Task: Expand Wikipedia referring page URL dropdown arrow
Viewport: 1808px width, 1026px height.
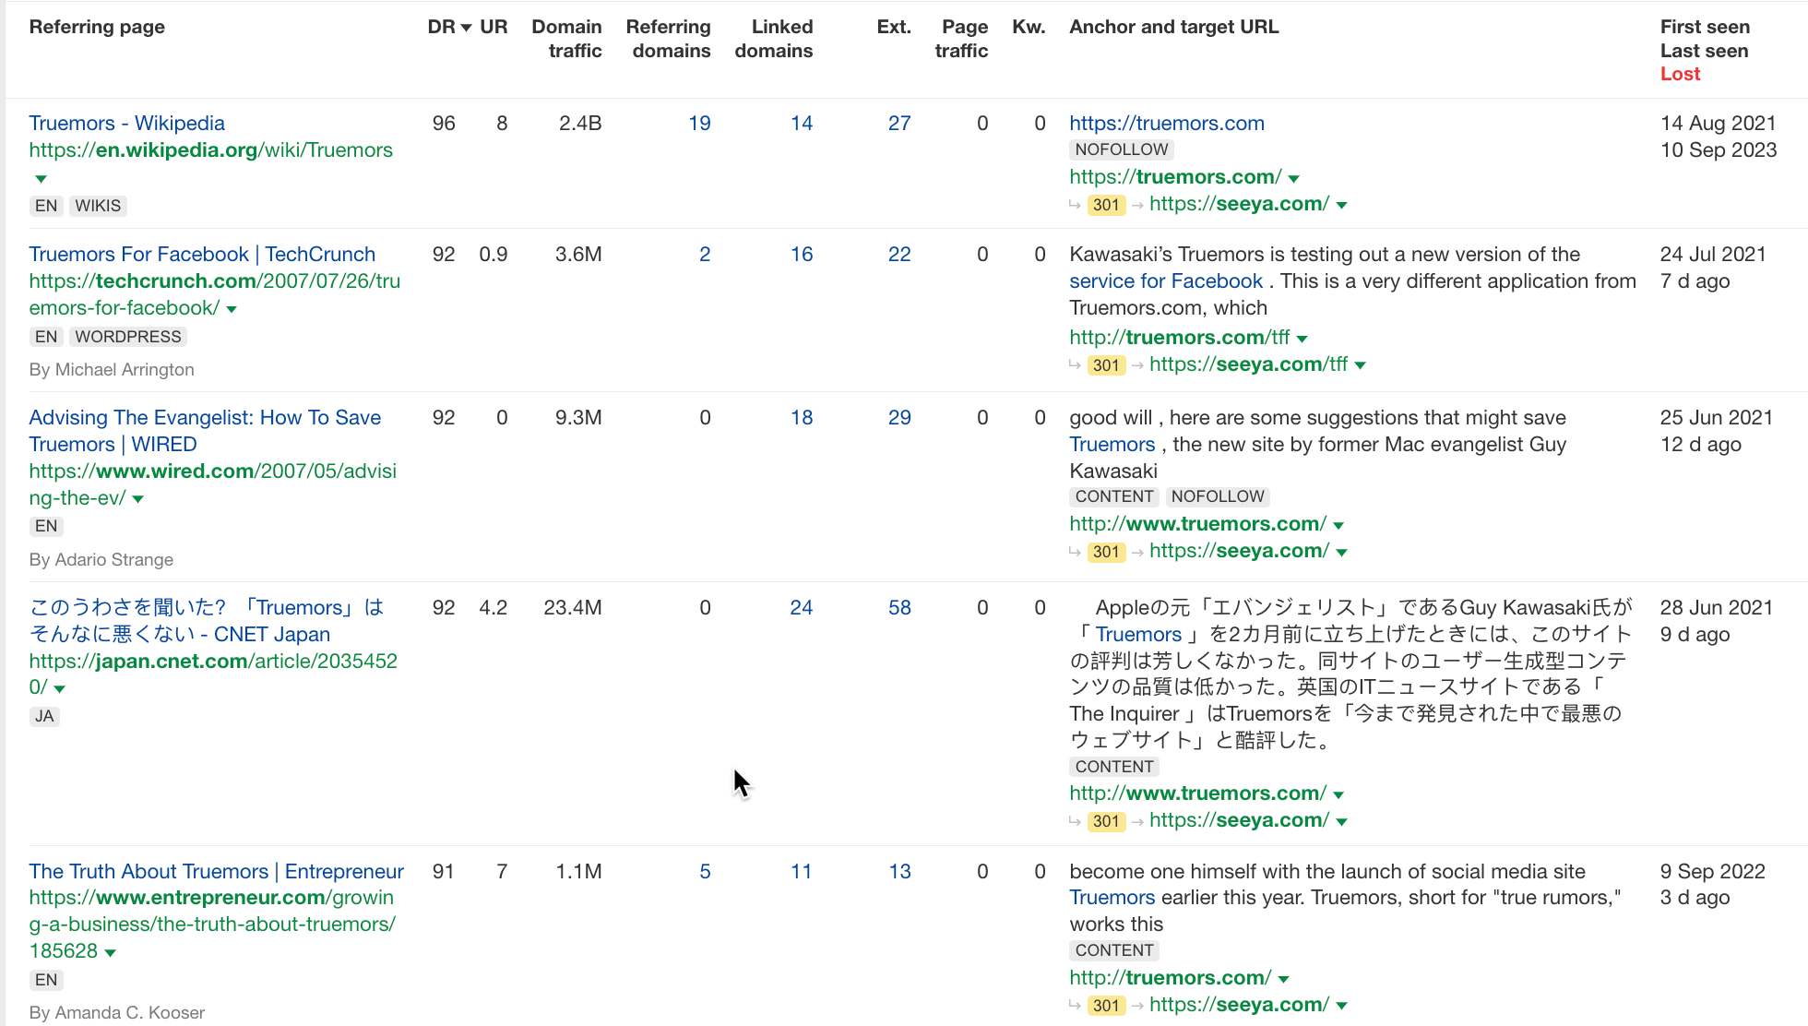Action: (41, 178)
